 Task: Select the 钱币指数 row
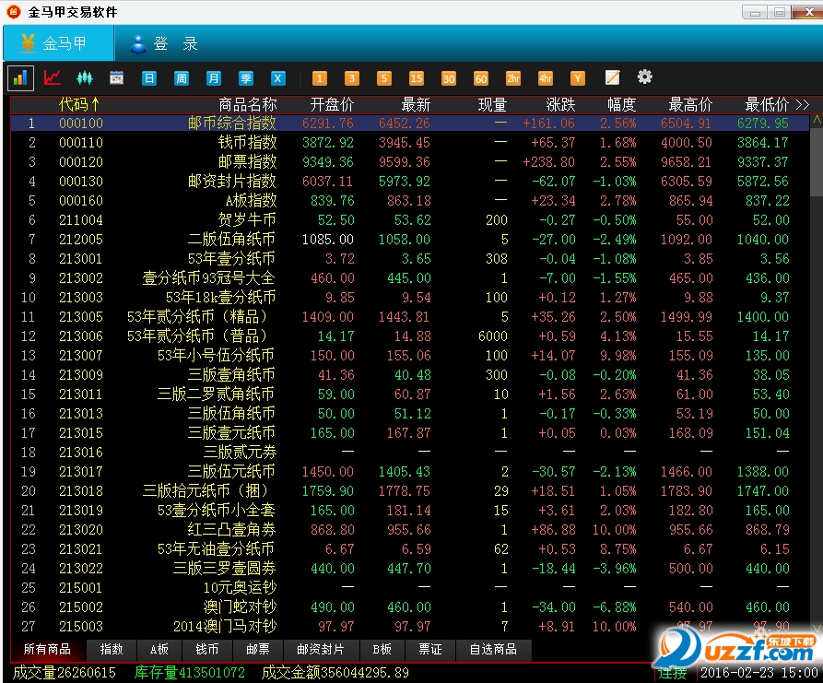click(410, 142)
